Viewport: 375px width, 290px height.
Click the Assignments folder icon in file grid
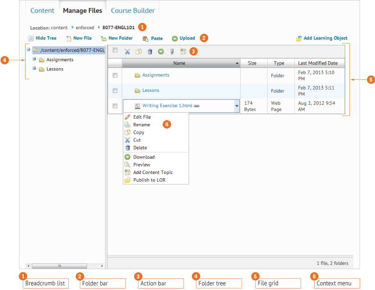137,75
